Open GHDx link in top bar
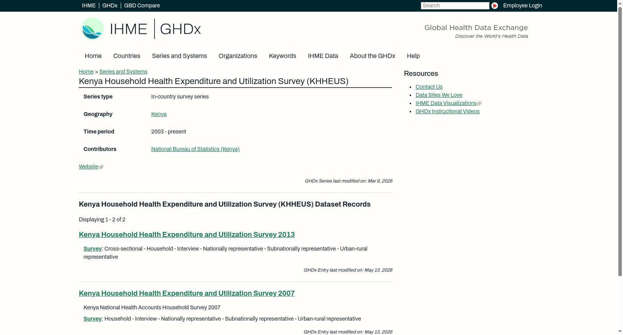This screenshot has height=335, width=623. click(x=110, y=5)
